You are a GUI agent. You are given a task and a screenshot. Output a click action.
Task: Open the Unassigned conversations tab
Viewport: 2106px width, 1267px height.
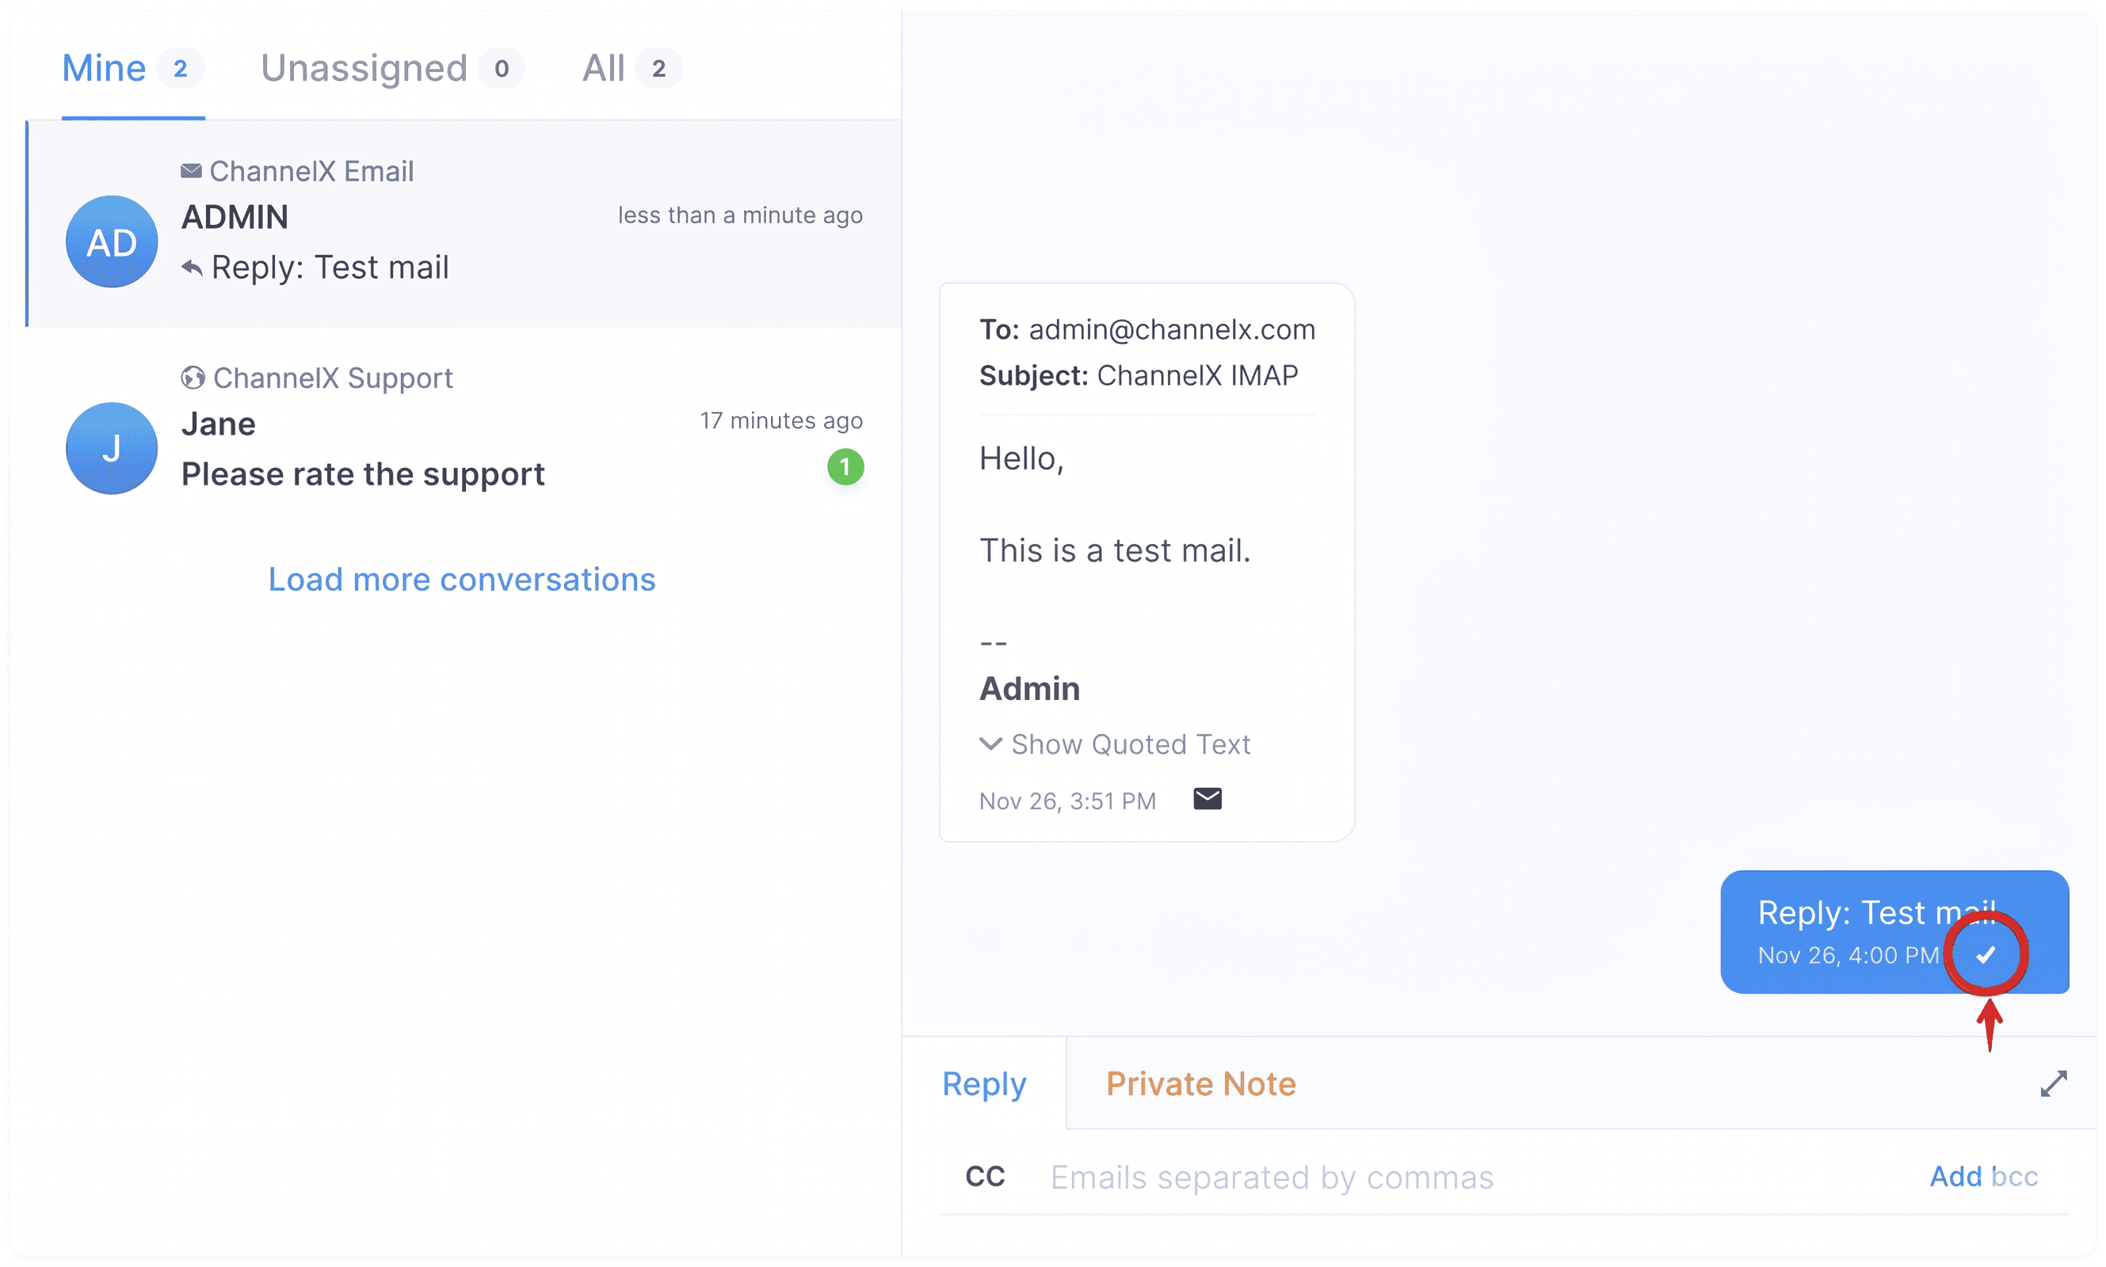click(x=392, y=68)
